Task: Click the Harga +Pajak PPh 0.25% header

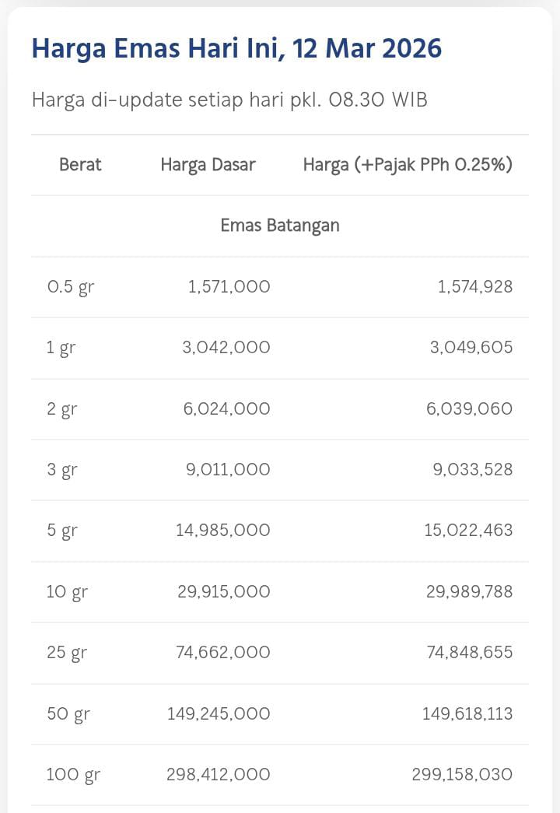Action: click(408, 164)
